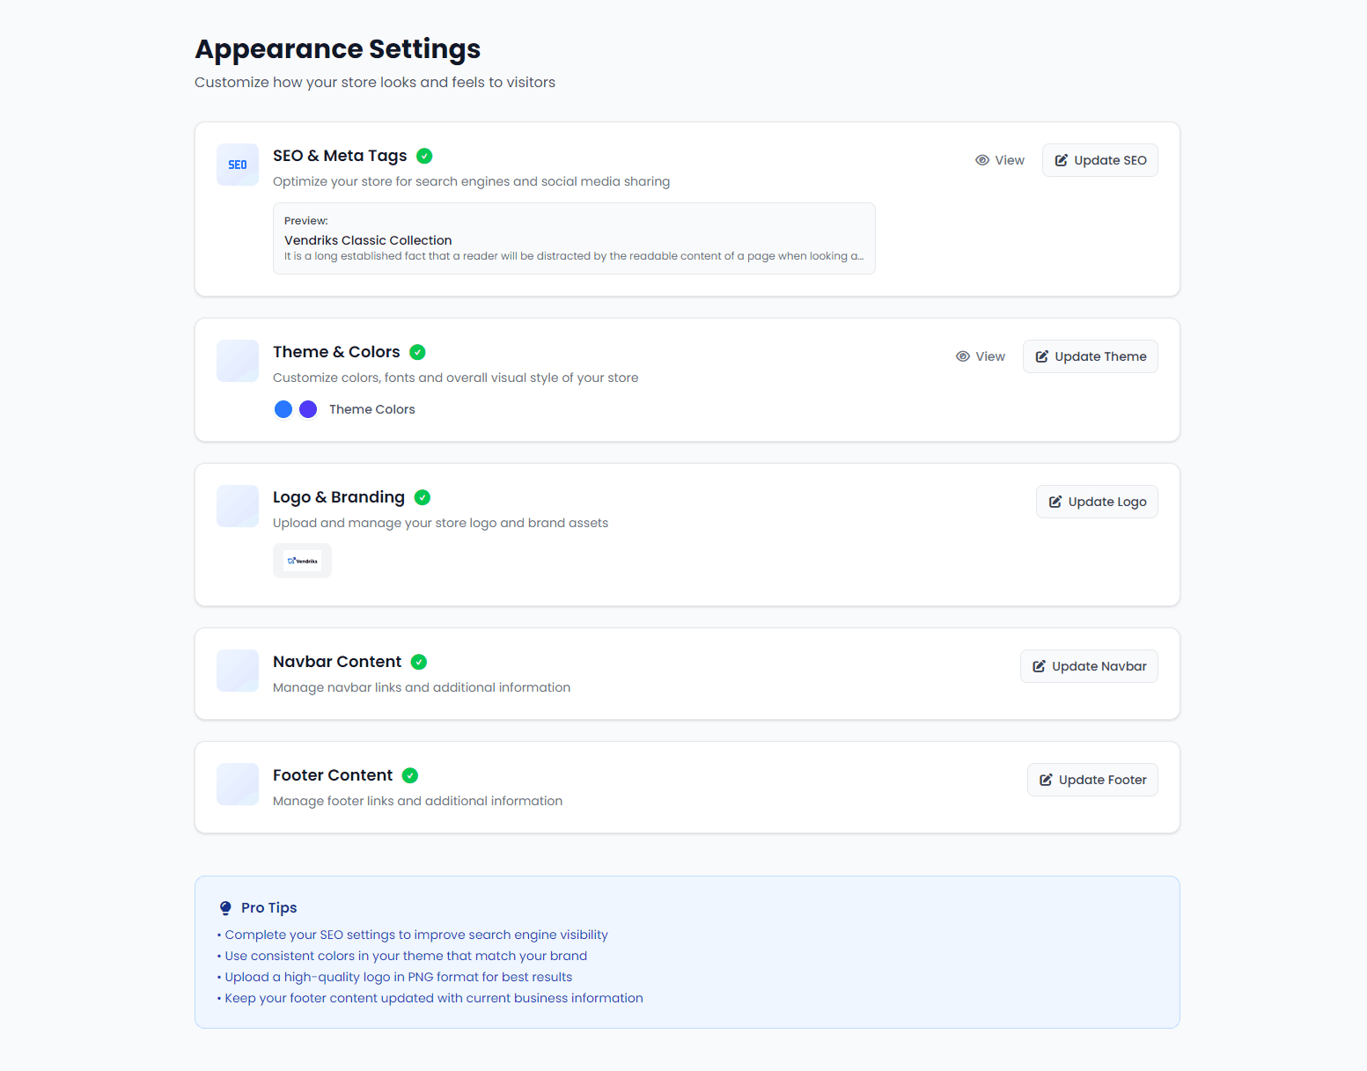View the SEO & Meta Tags settings

1000,160
